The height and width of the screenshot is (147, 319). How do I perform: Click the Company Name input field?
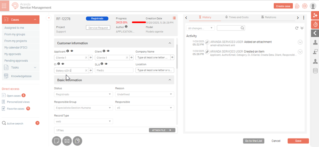pyautogui.click(x=152, y=57)
